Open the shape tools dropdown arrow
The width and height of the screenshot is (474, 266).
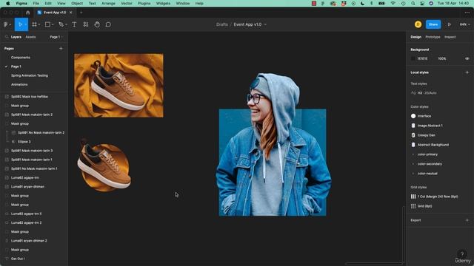[x=53, y=24]
